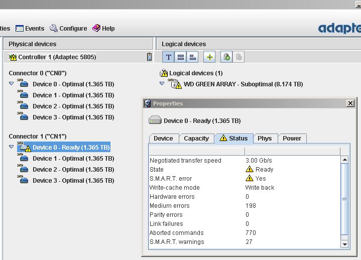Switch to the Phys tab
The height and width of the screenshot is (260, 361).
pyautogui.click(x=265, y=139)
